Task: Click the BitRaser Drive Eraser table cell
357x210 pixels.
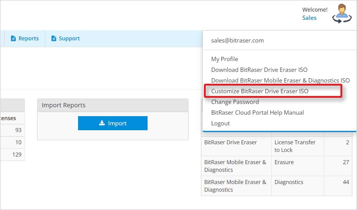Action: [236, 146]
